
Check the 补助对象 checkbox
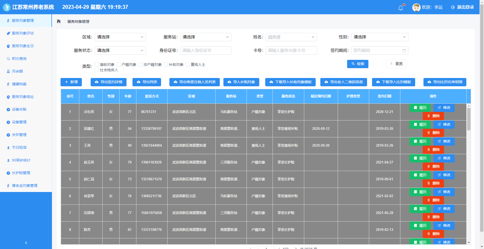(166, 65)
